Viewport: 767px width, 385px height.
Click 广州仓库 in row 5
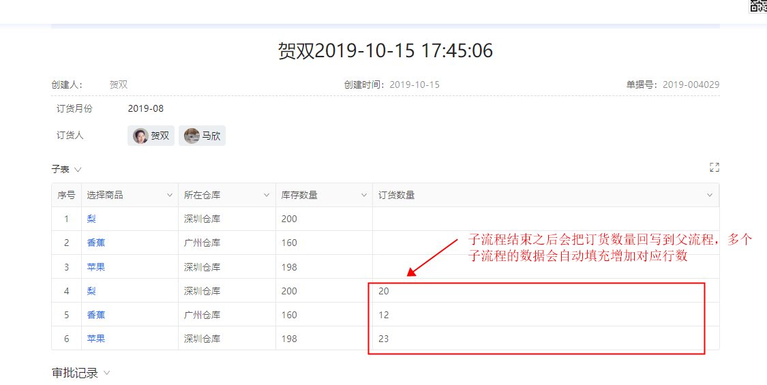coord(202,315)
